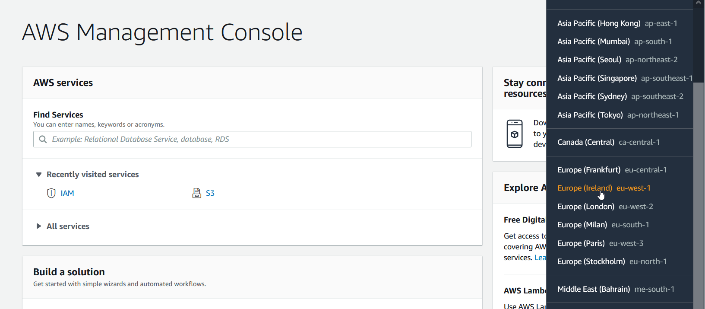
Task: Click the IAM shield icon
Action: point(51,193)
